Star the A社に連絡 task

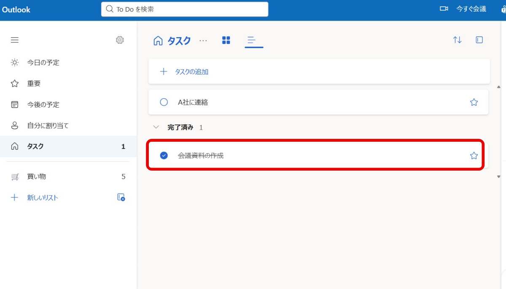point(474,102)
